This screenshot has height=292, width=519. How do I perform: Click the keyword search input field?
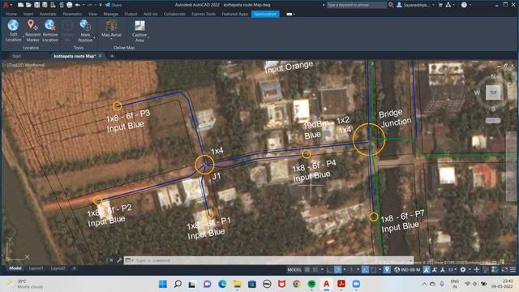tap(356, 5)
